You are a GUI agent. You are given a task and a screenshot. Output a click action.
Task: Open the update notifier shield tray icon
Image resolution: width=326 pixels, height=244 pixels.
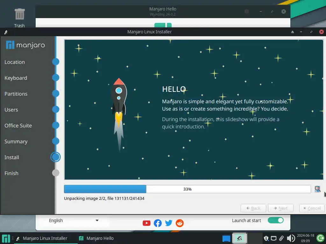[x=266, y=238]
